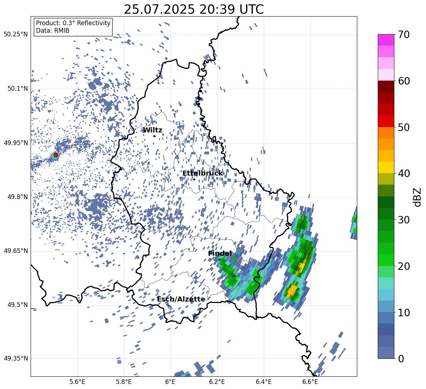Click the colorbar 40 tick label
This screenshot has height=389, width=426.
[404, 173]
